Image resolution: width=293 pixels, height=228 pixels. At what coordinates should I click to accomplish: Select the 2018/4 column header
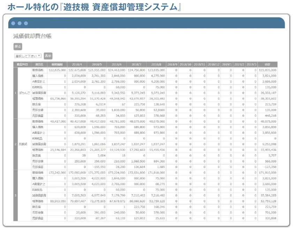click(x=77, y=64)
